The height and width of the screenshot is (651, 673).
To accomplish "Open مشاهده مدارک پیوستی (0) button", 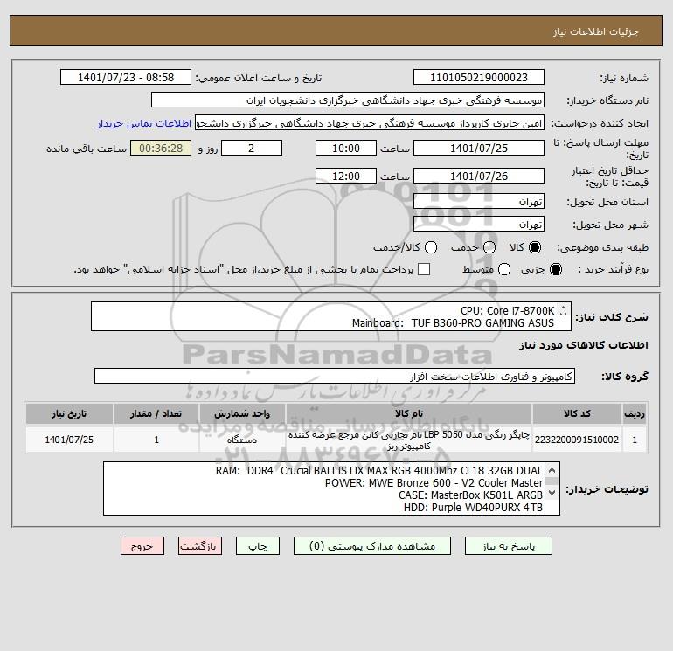I will (x=372, y=546).
